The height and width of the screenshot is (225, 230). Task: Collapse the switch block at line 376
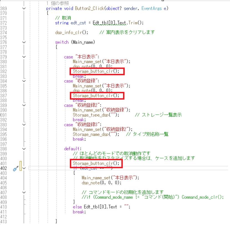(x=24, y=42)
